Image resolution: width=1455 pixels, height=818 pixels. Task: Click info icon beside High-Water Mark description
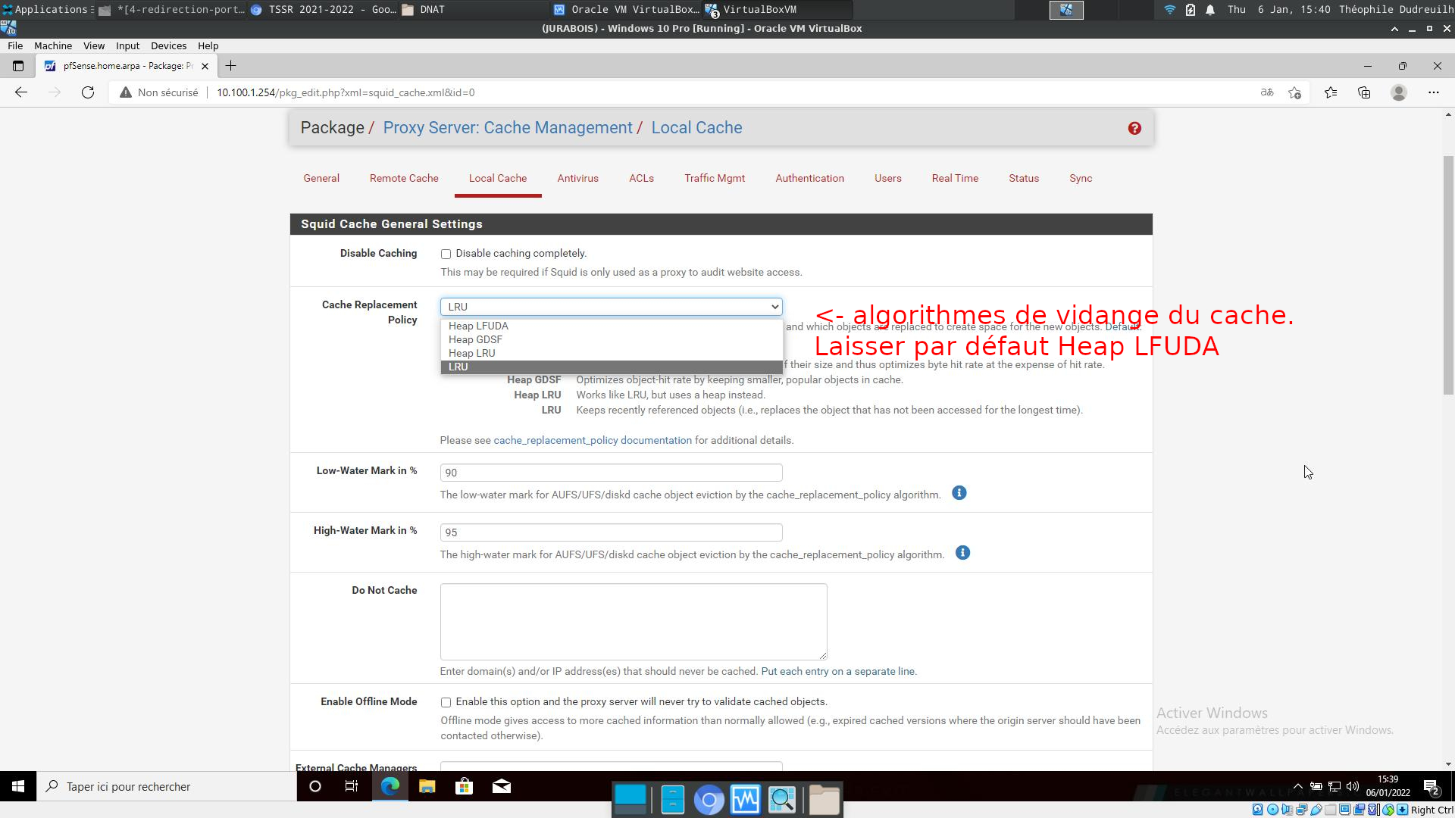coord(962,553)
